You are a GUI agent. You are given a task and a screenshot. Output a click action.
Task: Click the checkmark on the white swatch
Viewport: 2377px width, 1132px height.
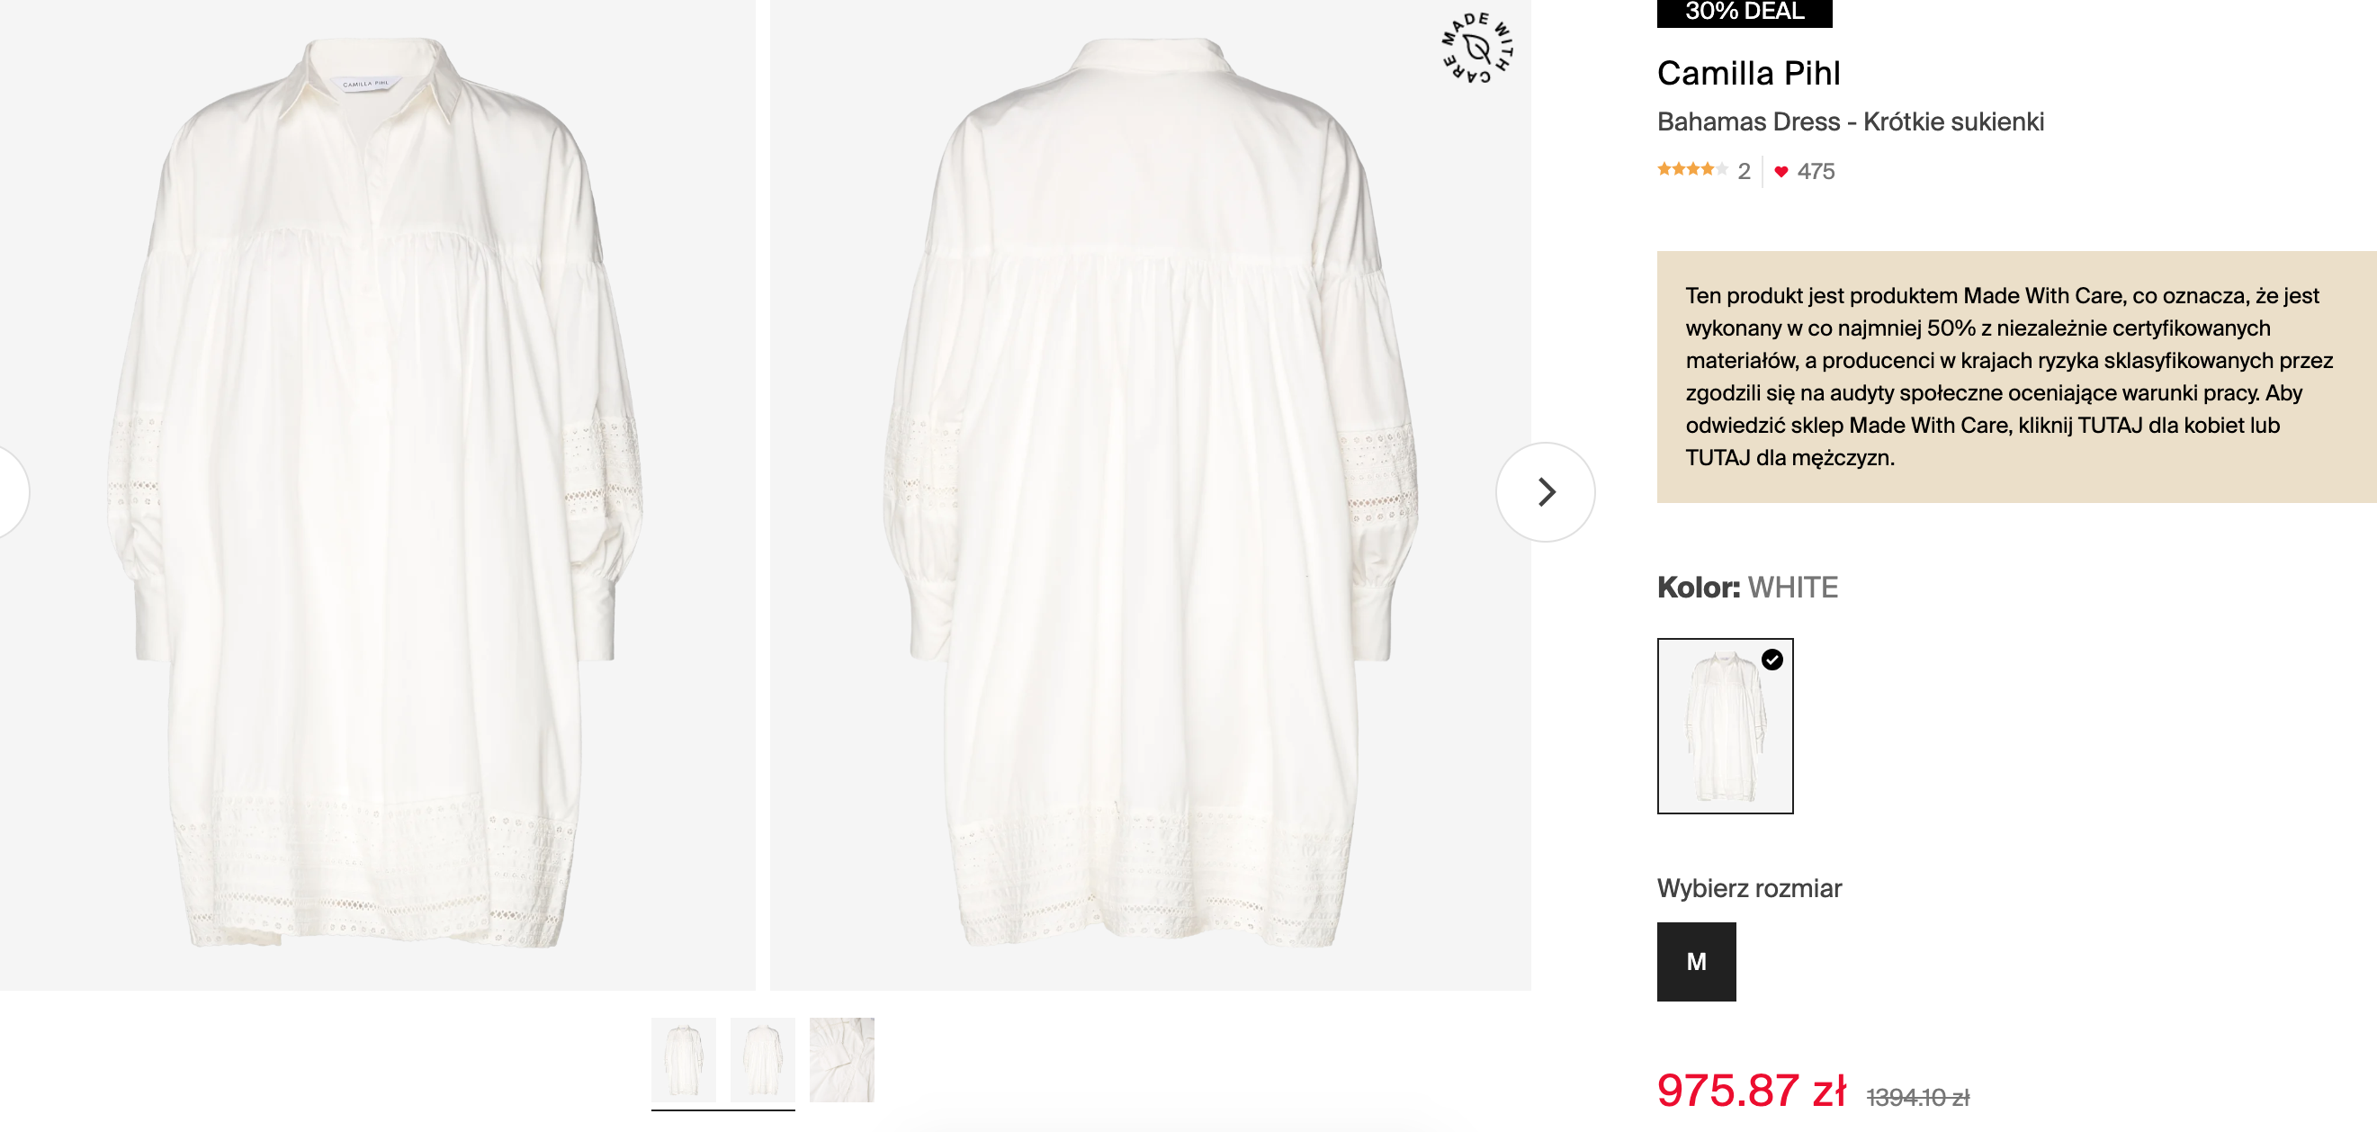click(1772, 660)
